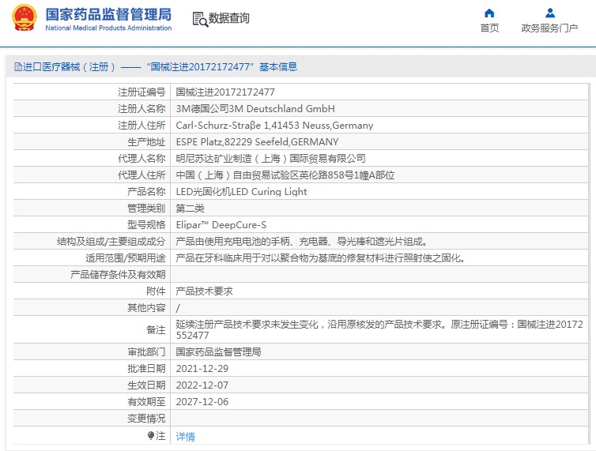Select address Carl-Schurz-Straße 1,41453 Neuss,Germany
Image resolution: width=596 pixels, height=451 pixels.
point(274,126)
